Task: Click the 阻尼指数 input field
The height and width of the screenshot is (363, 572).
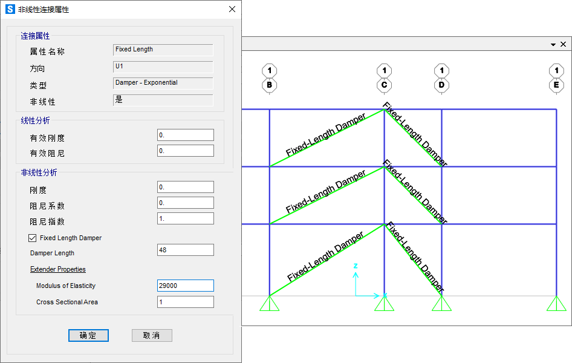Action: [x=185, y=218]
